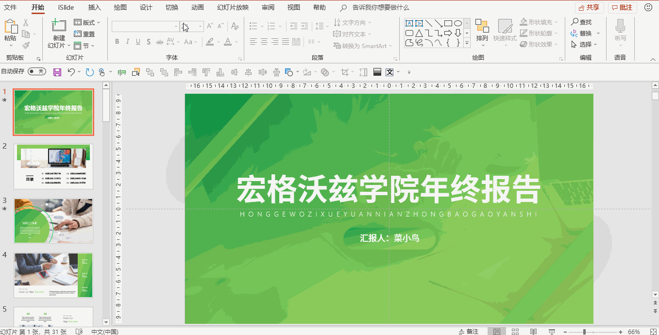Open the 替换 replace dropdown

click(585, 33)
